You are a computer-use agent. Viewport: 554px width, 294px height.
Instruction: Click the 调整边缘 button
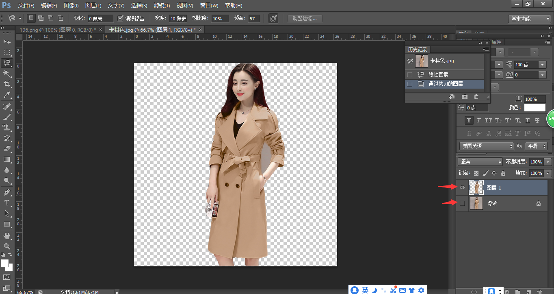pyautogui.click(x=305, y=19)
